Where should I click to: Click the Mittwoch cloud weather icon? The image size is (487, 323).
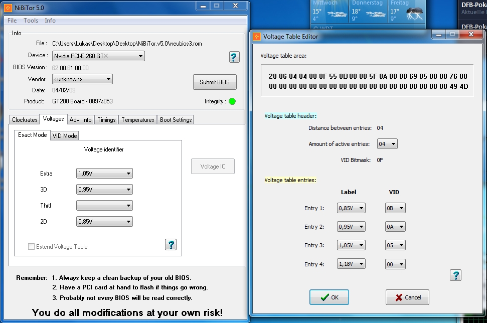pyautogui.click(x=337, y=14)
